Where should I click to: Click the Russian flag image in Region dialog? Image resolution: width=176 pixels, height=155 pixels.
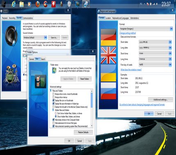[108, 91]
